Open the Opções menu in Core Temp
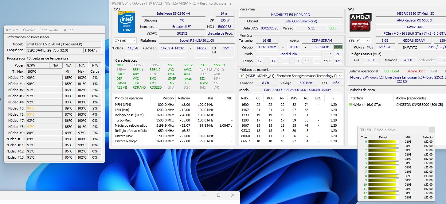 29,30
